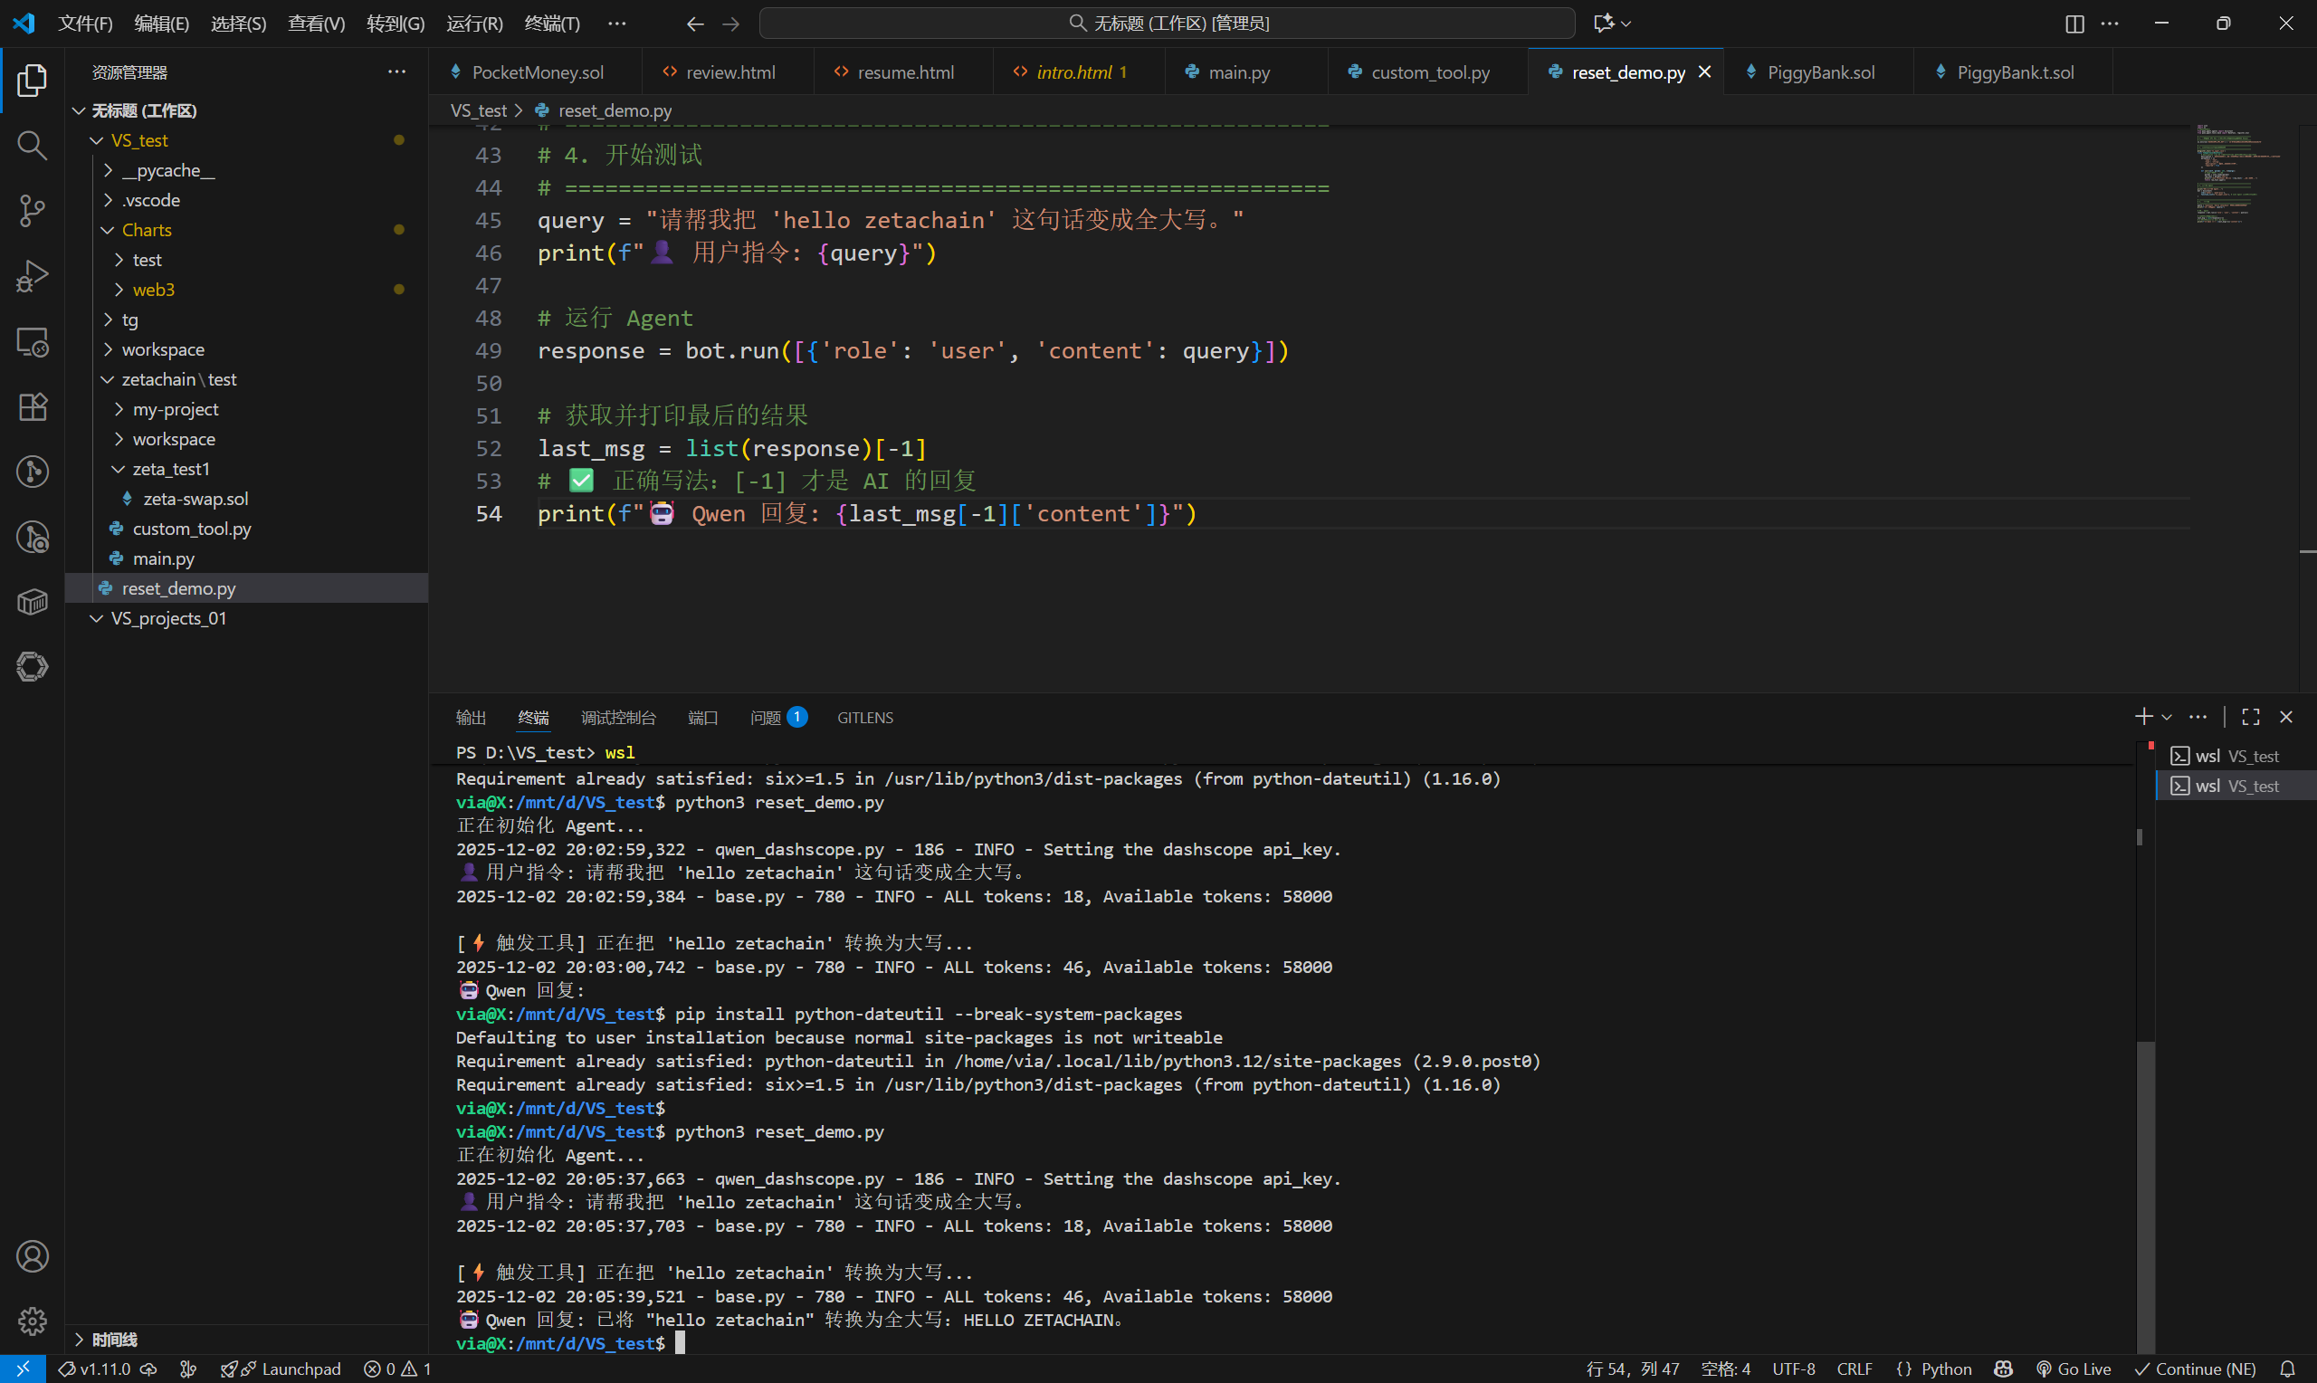
Task: Expand the __pycache__ folder
Action: [x=247, y=169]
